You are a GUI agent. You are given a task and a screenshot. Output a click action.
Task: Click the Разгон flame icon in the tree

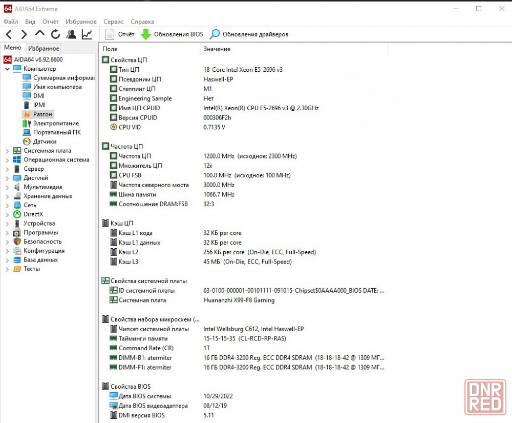point(27,114)
